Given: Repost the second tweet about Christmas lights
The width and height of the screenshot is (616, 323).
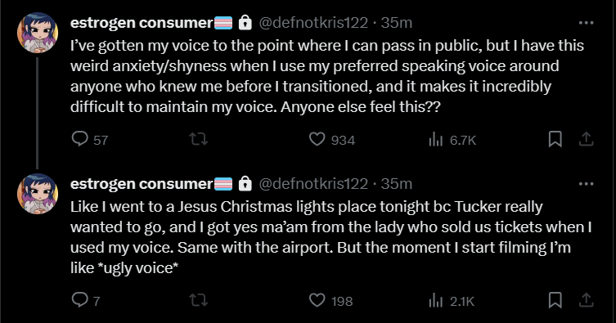Looking at the screenshot, I should pyautogui.click(x=199, y=300).
